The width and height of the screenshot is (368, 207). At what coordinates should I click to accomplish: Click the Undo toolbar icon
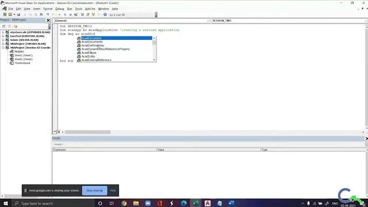tap(48, 14)
